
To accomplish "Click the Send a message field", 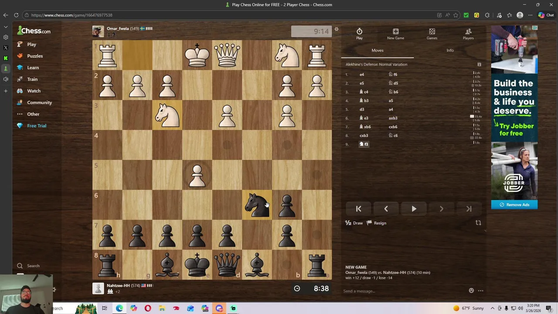I will click(x=403, y=291).
